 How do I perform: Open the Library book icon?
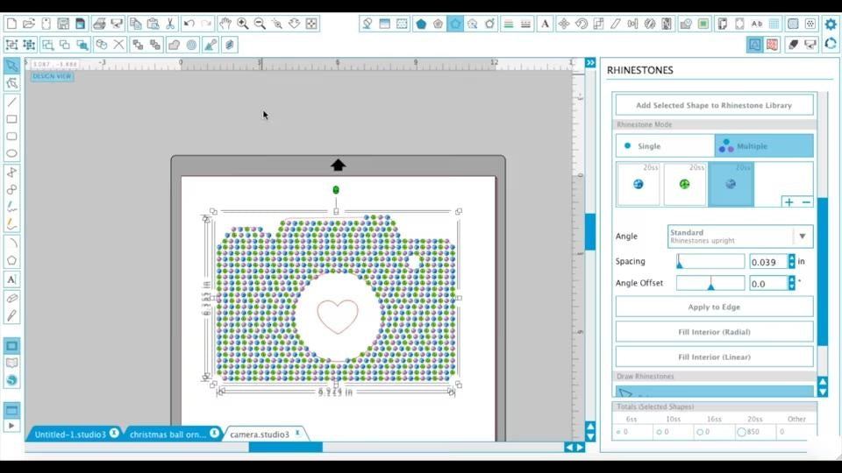tap(11, 363)
